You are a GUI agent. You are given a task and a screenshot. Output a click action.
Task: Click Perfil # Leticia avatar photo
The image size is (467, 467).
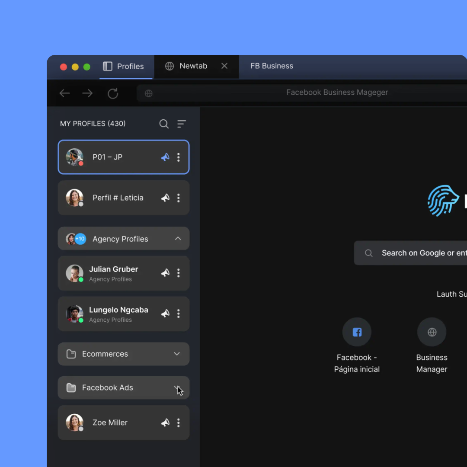pos(74,198)
